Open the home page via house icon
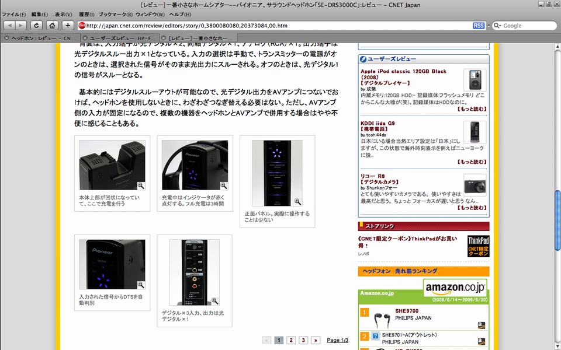This screenshot has height=350, width=561. point(52,26)
